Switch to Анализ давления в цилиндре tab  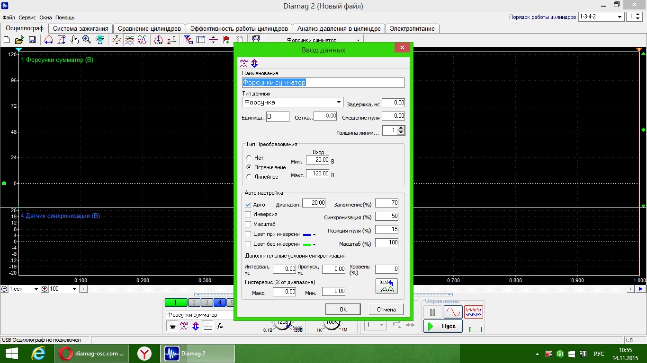pyautogui.click(x=339, y=28)
